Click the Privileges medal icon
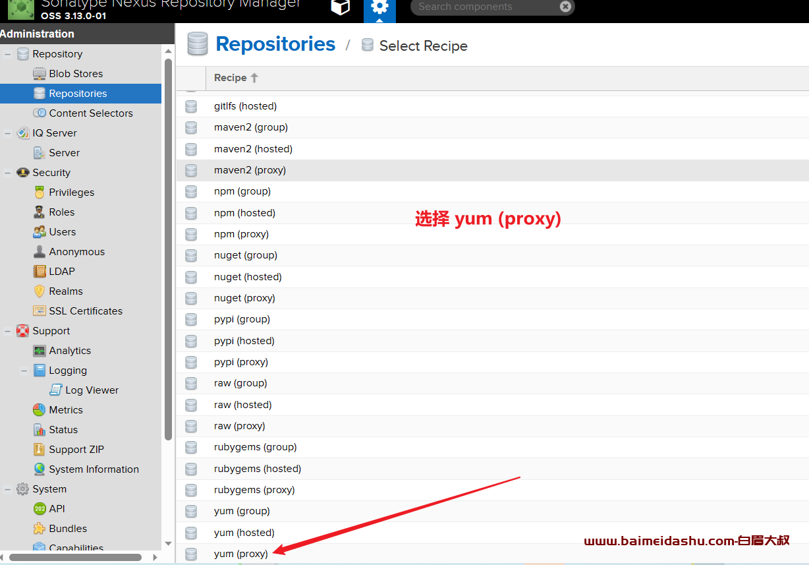 [x=40, y=193]
